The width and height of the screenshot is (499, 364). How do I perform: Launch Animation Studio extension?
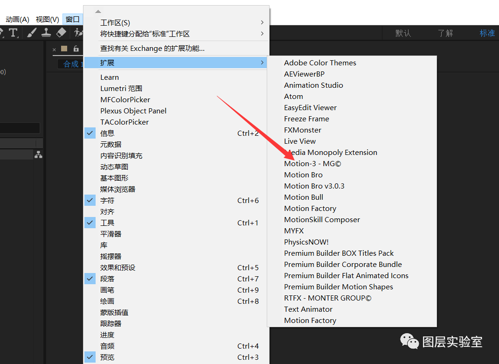click(x=352, y=85)
